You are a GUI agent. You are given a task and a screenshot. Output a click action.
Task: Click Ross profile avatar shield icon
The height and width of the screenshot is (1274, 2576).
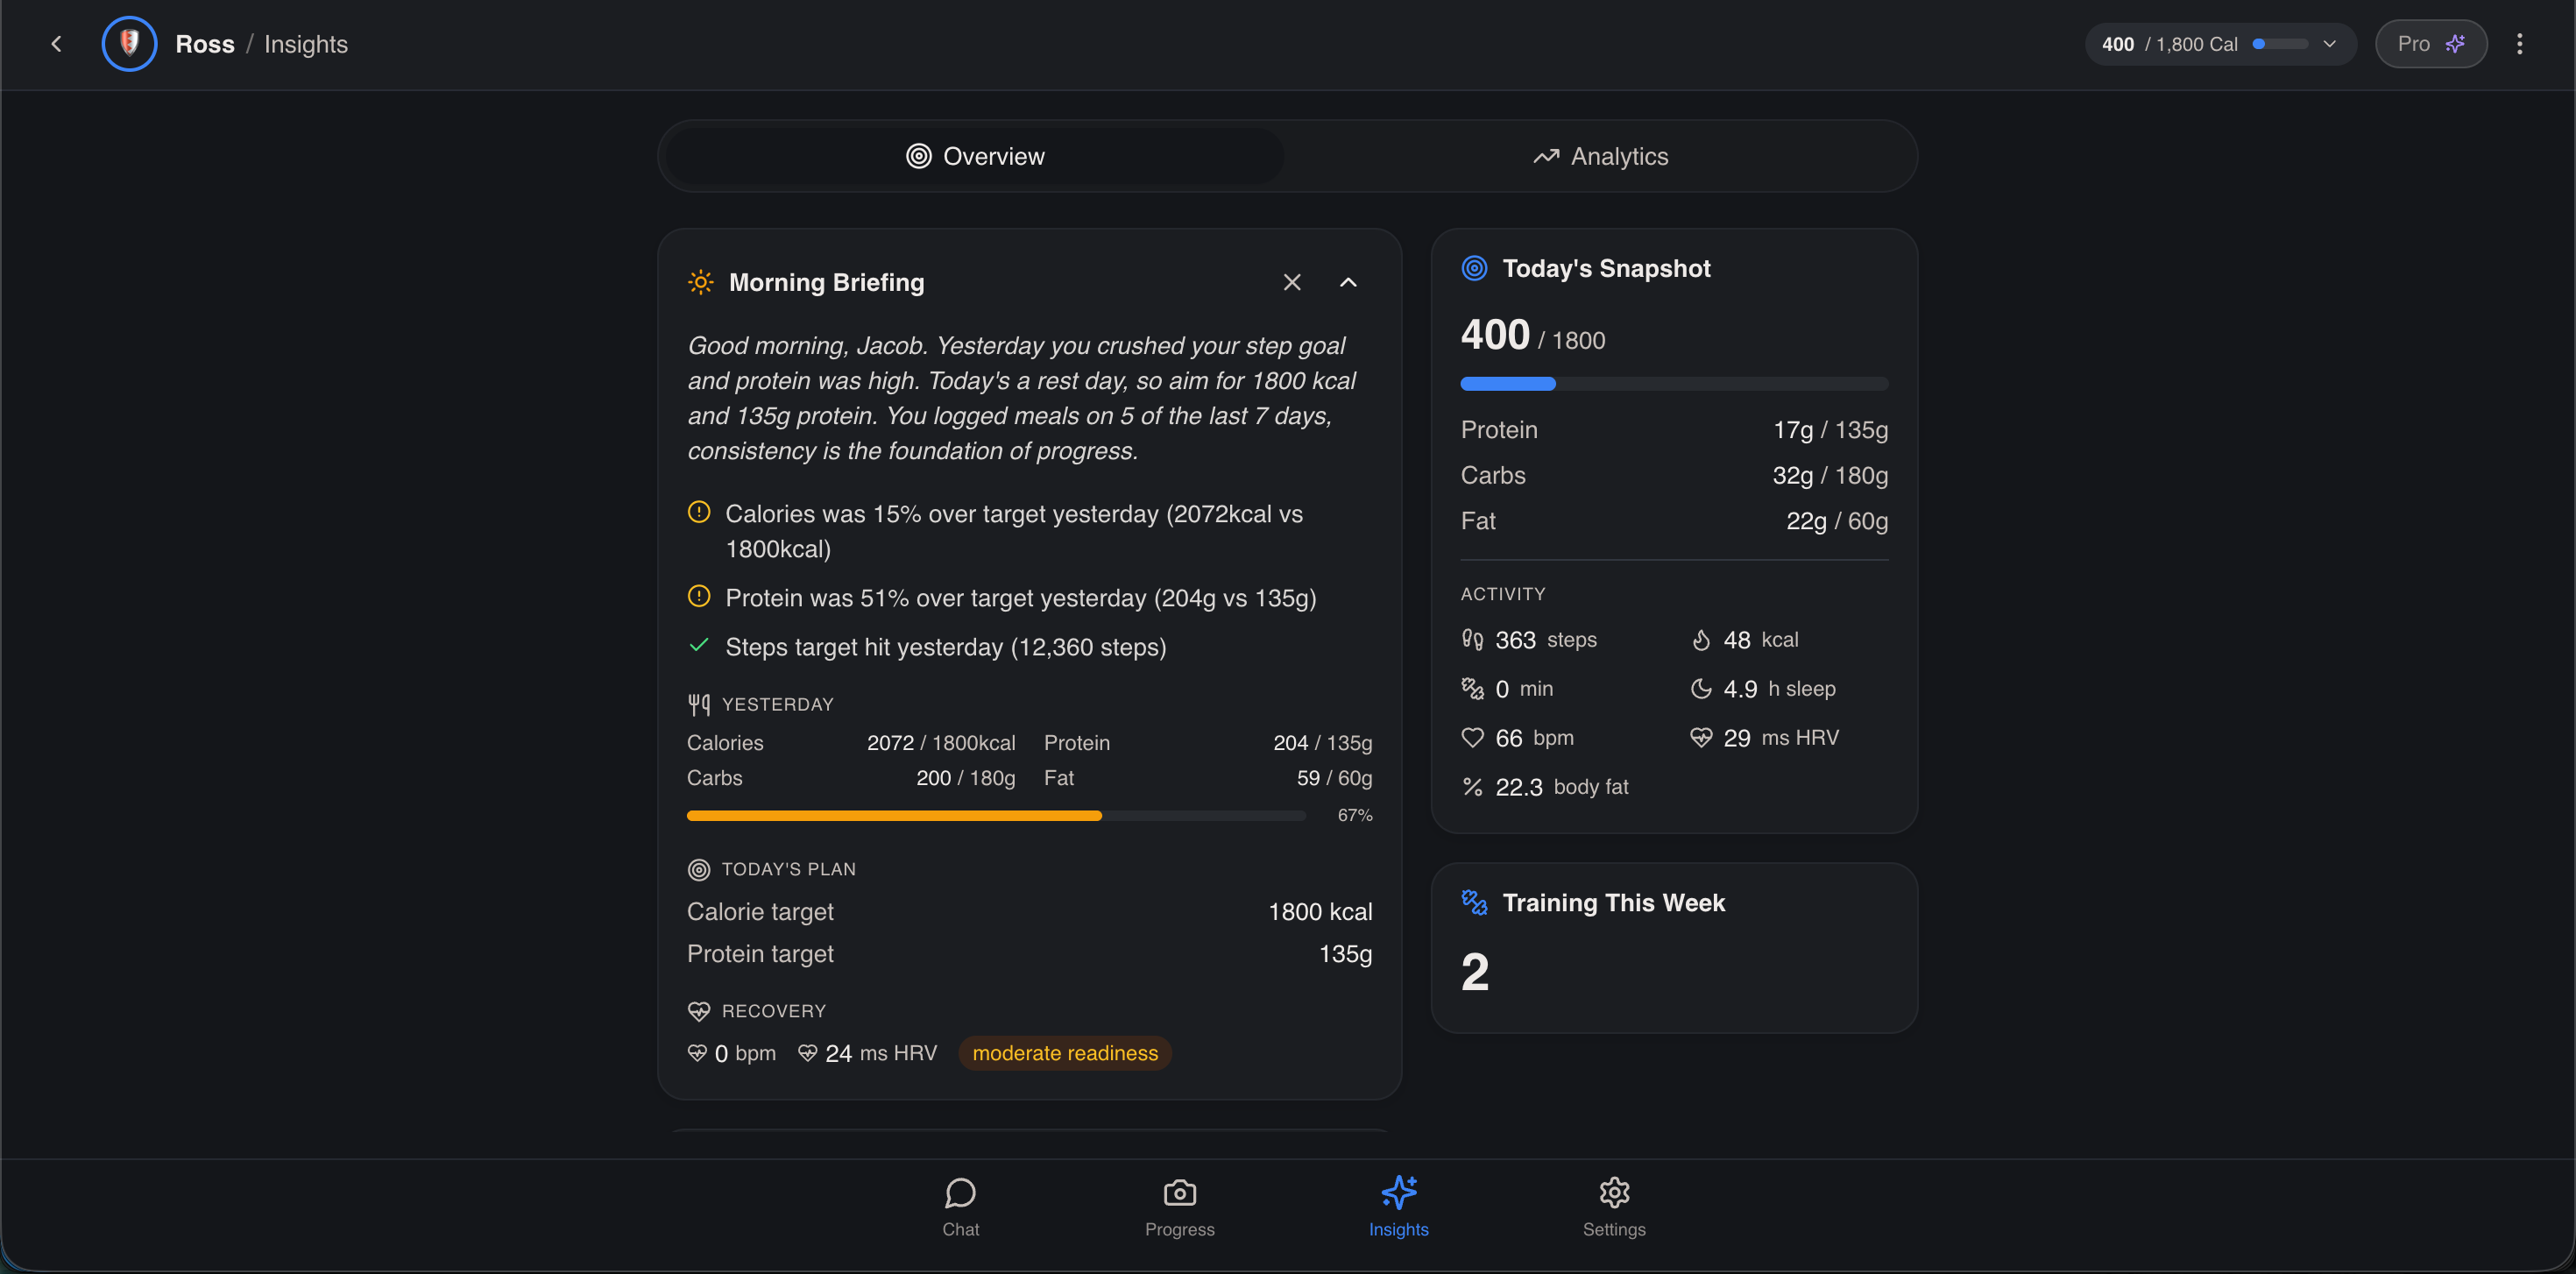point(129,44)
